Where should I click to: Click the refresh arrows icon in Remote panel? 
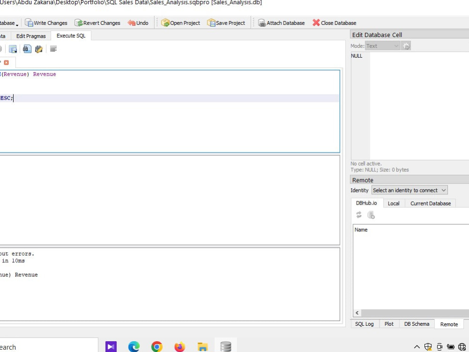pyautogui.click(x=359, y=215)
